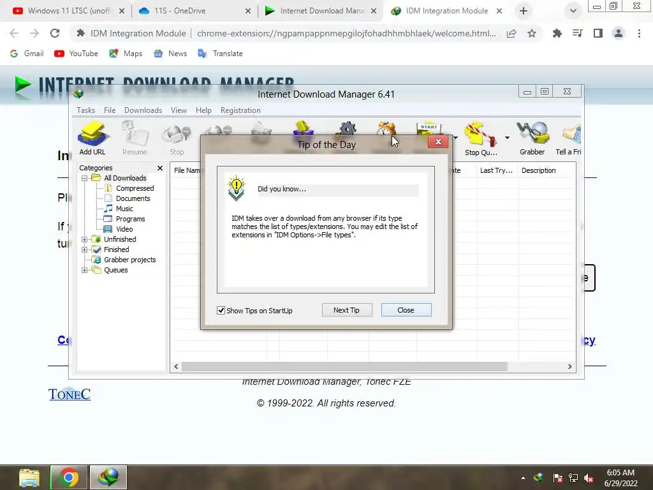The height and width of the screenshot is (490, 653).
Task: Click the Stop Queue toolbar icon
Action: (481, 138)
